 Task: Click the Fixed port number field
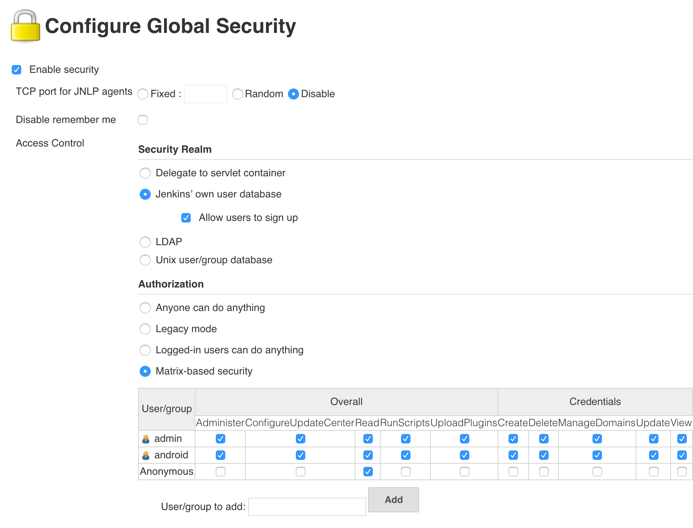206,94
